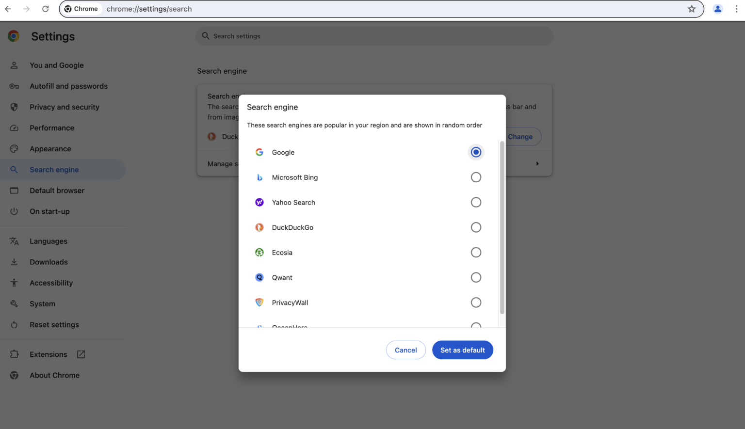
Task: Open Chrome three-dot menu
Action: click(736, 9)
